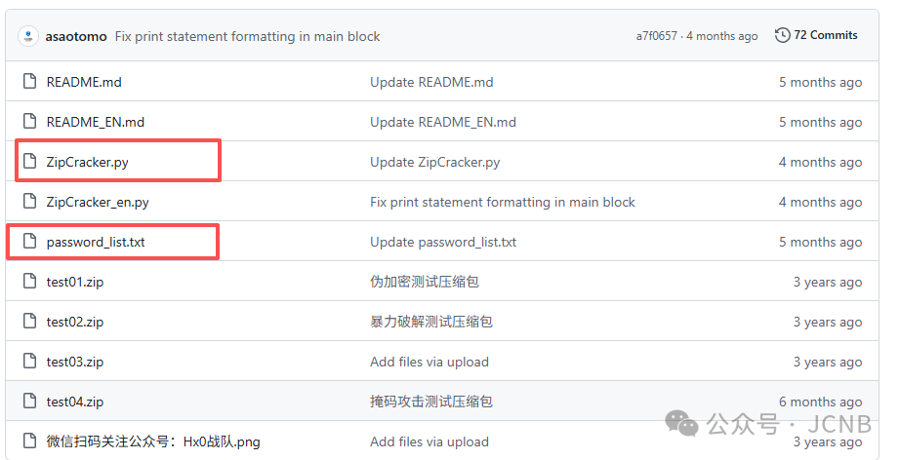900x460 pixels.
Task: Open the 72 Commits history
Action: point(825,35)
